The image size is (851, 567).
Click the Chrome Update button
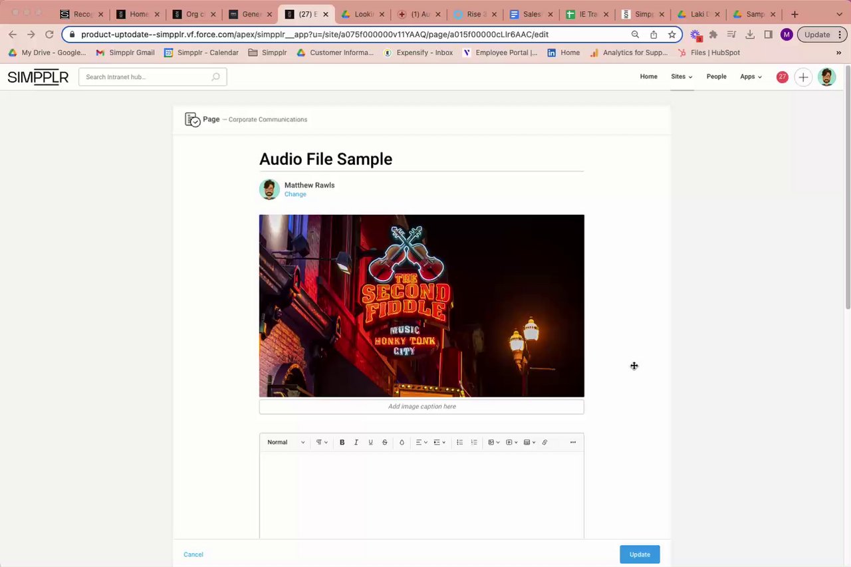coord(817,35)
